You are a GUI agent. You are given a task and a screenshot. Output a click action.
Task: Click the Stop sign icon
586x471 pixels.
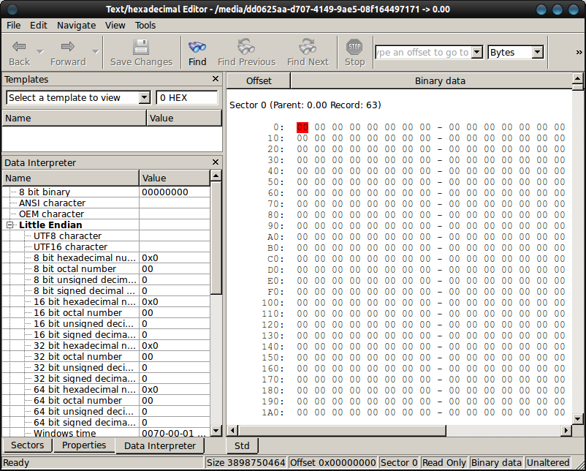(x=354, y=47)
